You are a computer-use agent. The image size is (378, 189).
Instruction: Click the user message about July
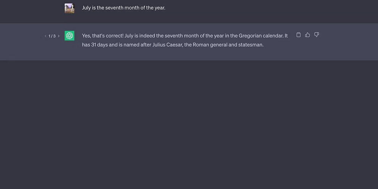tap(124, 8)
